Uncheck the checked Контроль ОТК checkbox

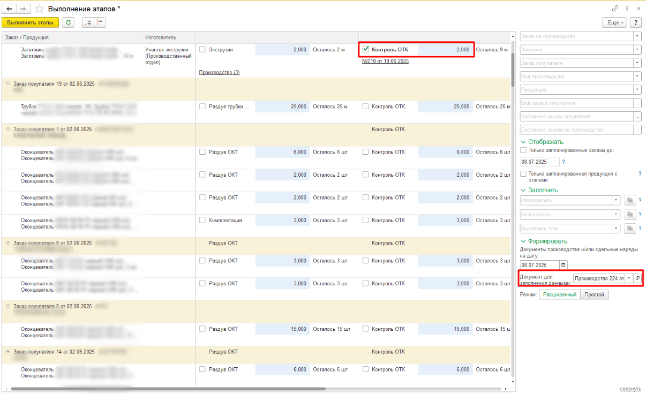pyautogui.click(x=366, y=49)
